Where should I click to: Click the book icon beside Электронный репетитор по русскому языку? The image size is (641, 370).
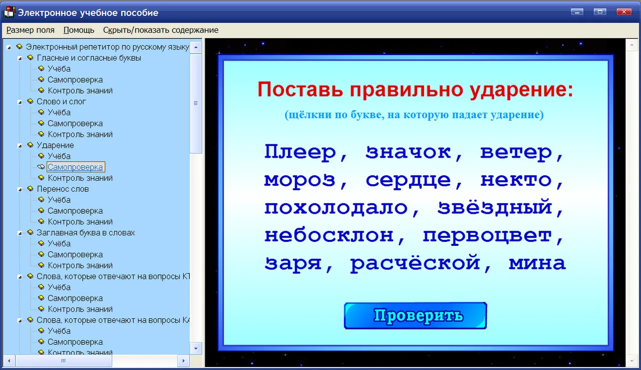coord(20,47)
